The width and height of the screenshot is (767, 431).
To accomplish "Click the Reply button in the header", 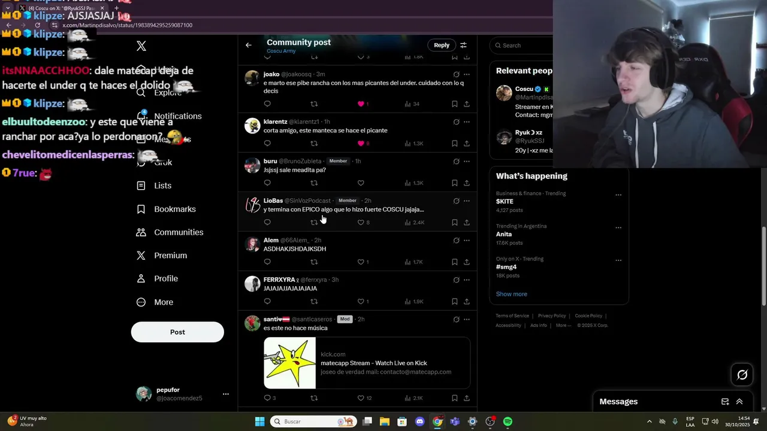I will point(442,45).
